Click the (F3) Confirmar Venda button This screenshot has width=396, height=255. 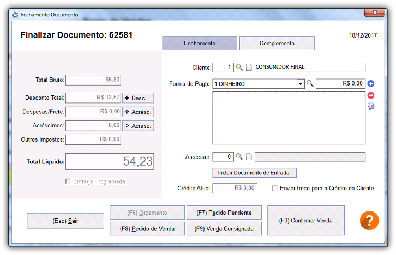306,221
